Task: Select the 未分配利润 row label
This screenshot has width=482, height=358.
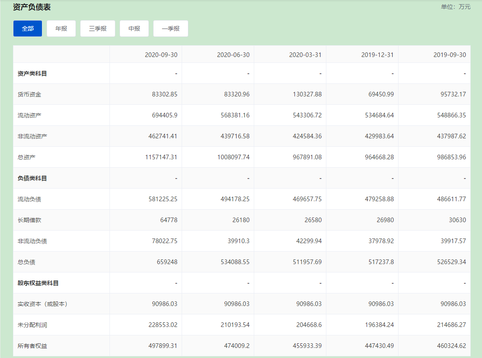Action: pos(32,325)
